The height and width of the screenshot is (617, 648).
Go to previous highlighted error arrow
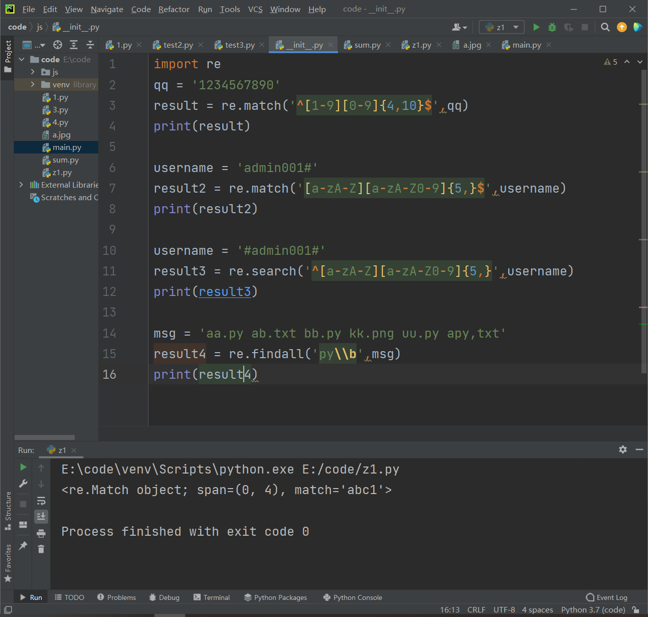[627, 62]
